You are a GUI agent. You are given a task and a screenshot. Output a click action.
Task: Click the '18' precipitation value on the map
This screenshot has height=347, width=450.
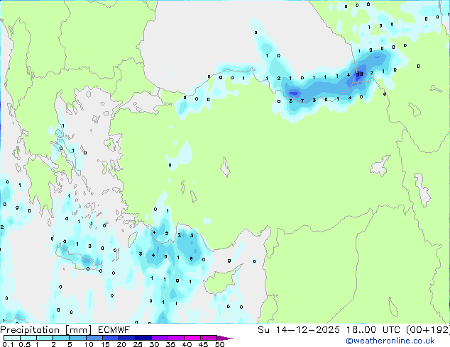[x=360, y=74]
